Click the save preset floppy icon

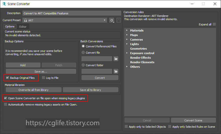[119, 20]
